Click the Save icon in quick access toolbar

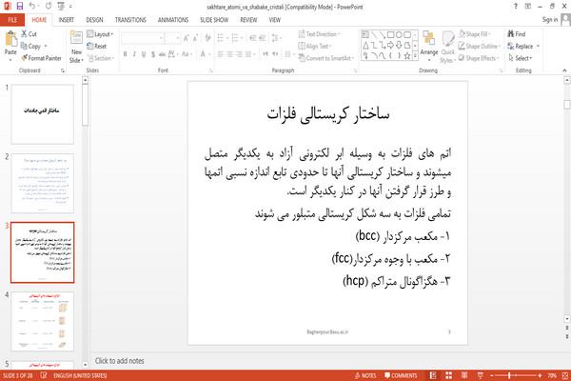20,6
